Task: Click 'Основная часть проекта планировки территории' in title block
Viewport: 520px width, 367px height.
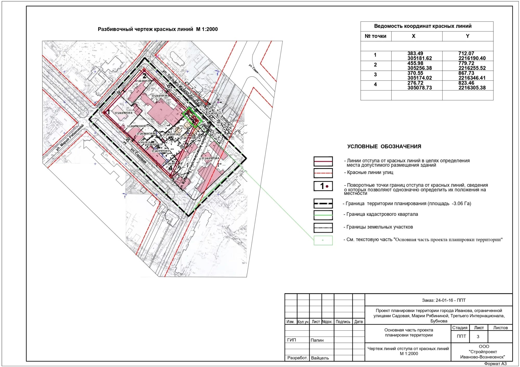Action: (x=409, y=333)
